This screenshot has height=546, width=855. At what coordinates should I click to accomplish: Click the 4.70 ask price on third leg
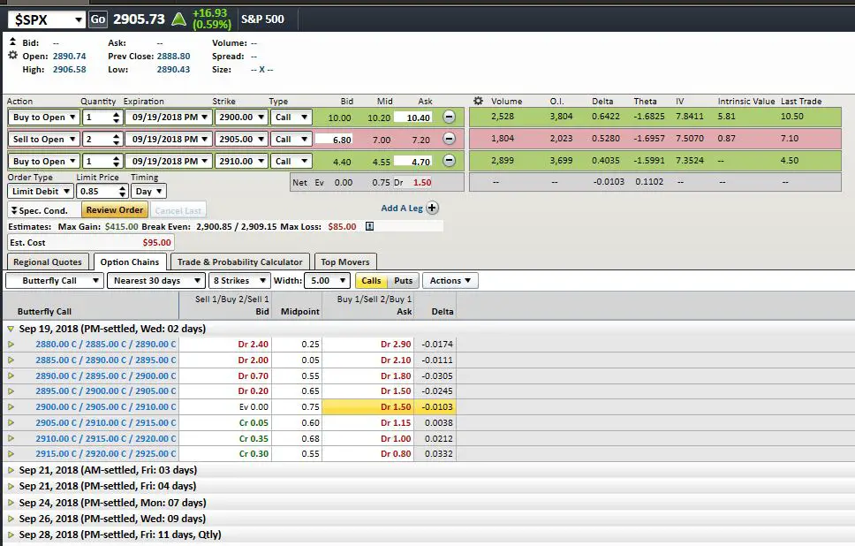coord(412,162)
